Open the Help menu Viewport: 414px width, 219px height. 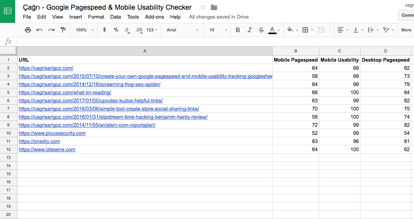click(175, 17)
